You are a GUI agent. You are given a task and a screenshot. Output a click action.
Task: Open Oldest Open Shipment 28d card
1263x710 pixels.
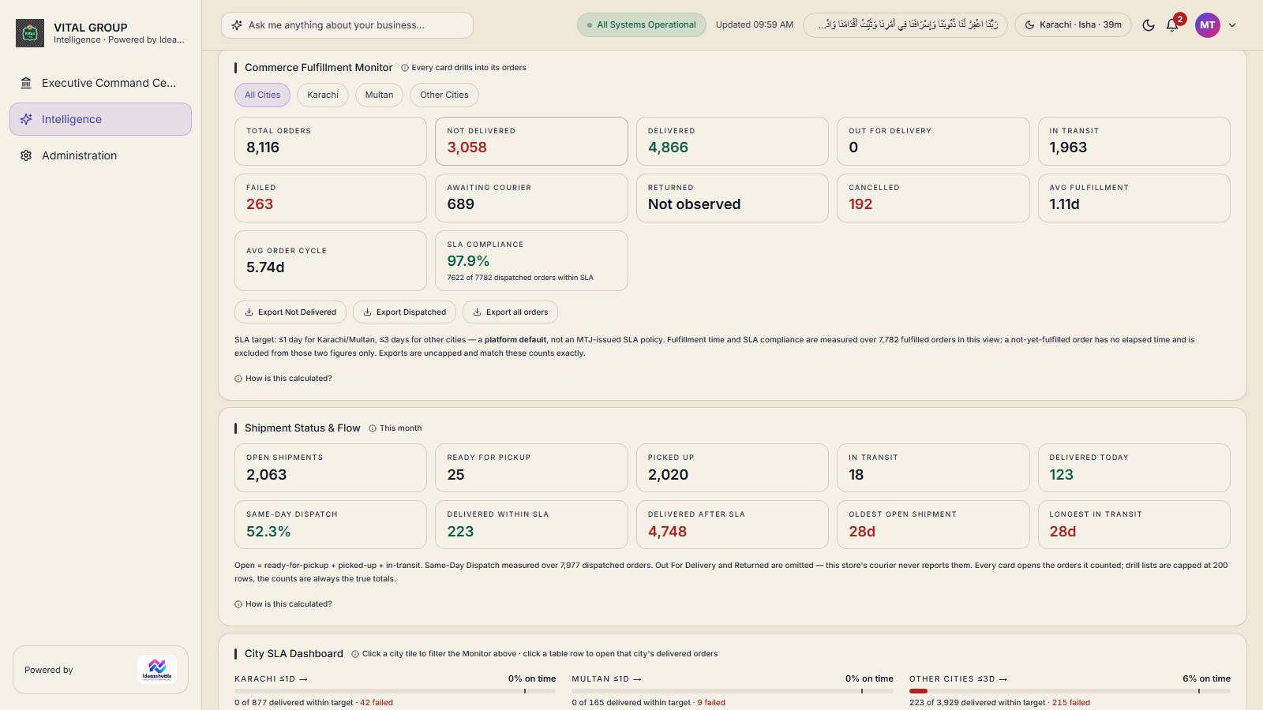tap(933, 525)
